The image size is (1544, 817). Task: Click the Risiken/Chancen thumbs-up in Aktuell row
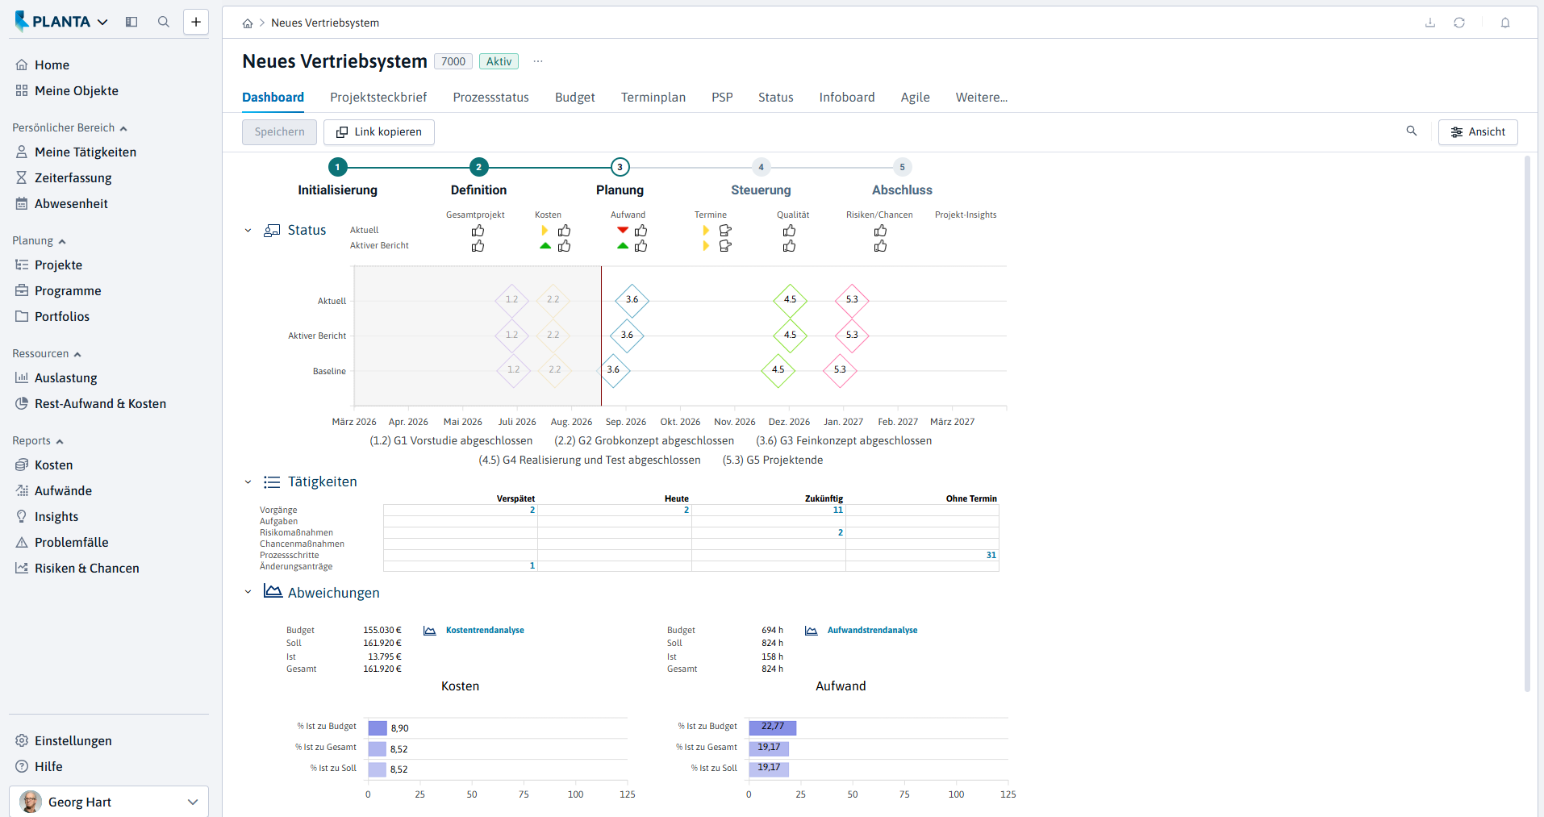(880, 231)
